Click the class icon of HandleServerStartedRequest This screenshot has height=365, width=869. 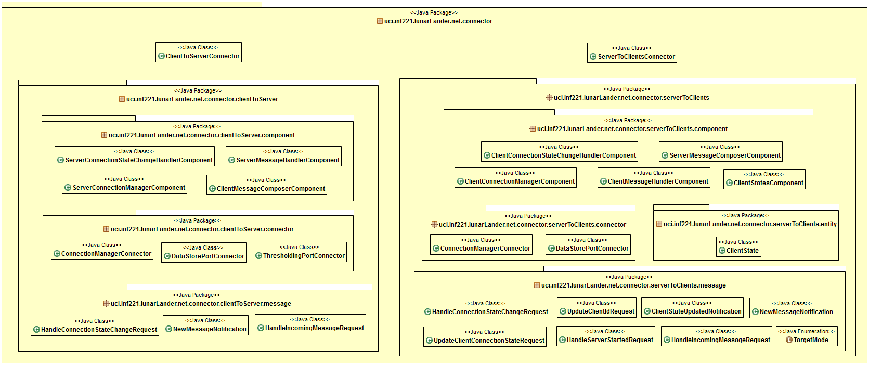pyautogui.click(x=562, y=340)
